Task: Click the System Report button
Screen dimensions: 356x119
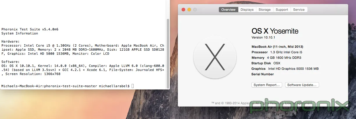Action: pos(267,85)
